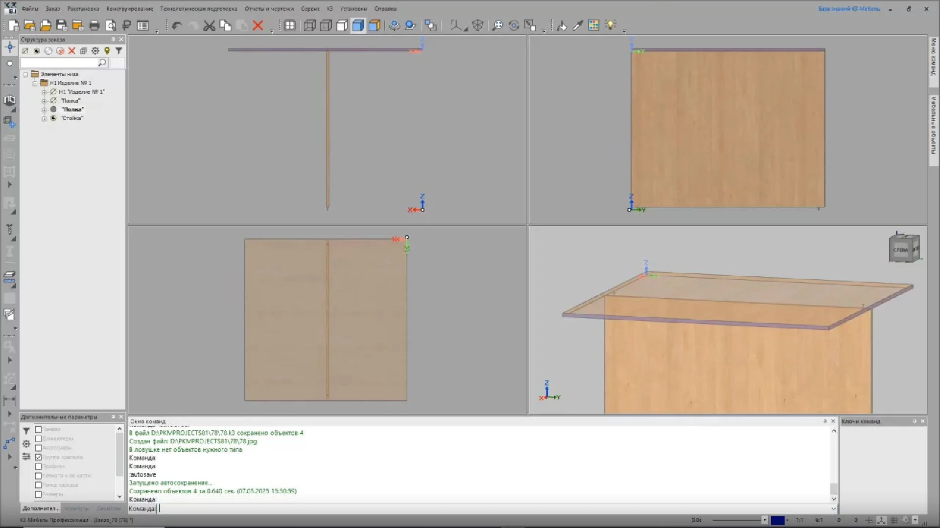Click the blue color swatch in status bar

[777, 520]
